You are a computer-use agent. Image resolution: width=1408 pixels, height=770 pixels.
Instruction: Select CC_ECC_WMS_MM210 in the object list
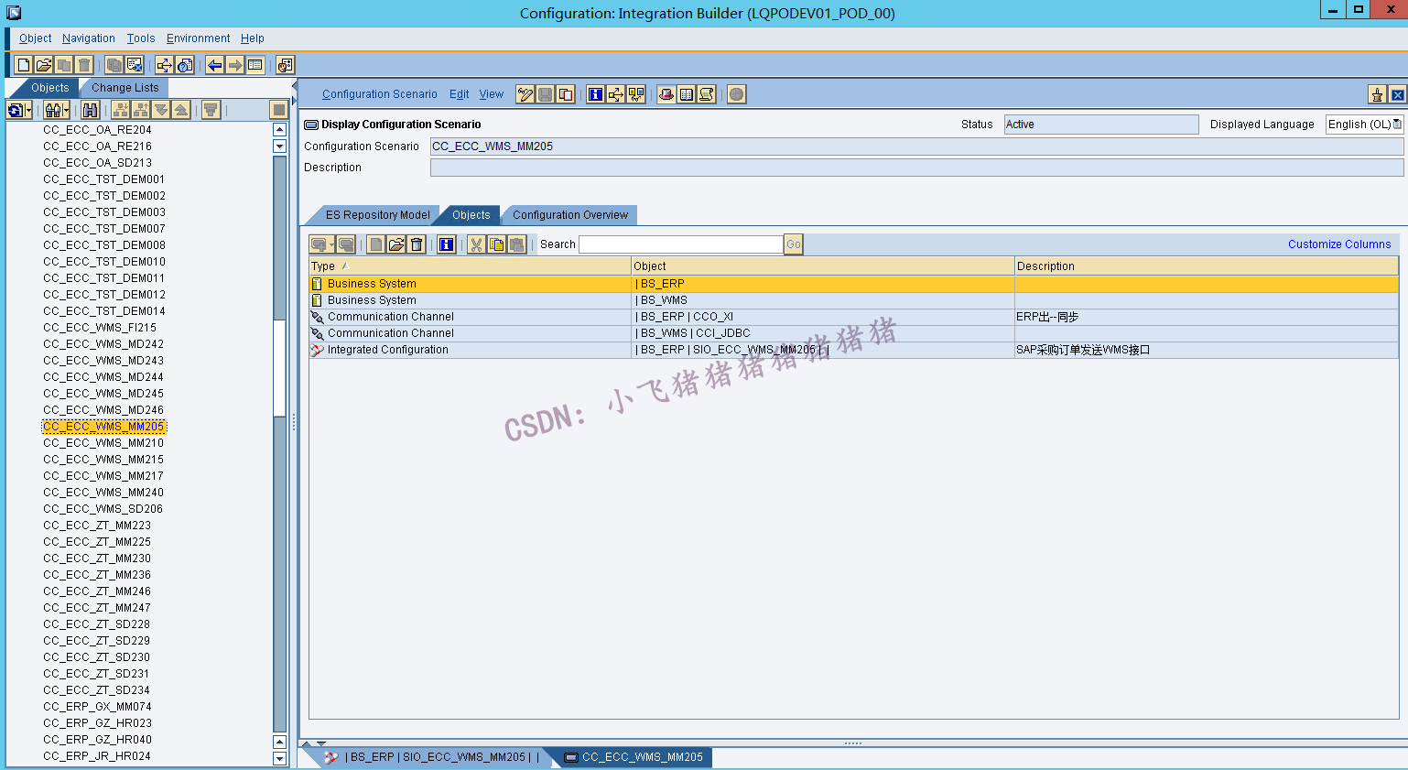point(103,443)
